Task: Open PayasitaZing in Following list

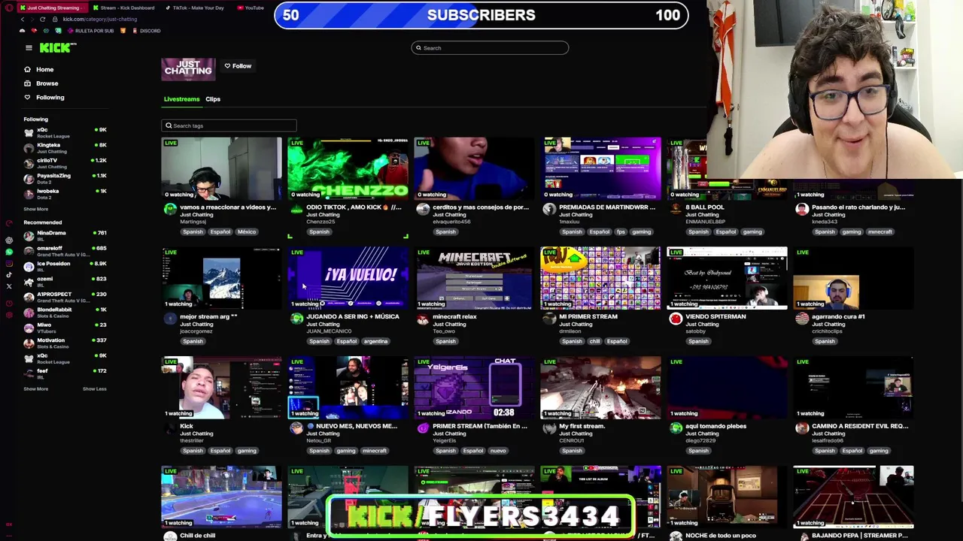Action: (65, 178)
